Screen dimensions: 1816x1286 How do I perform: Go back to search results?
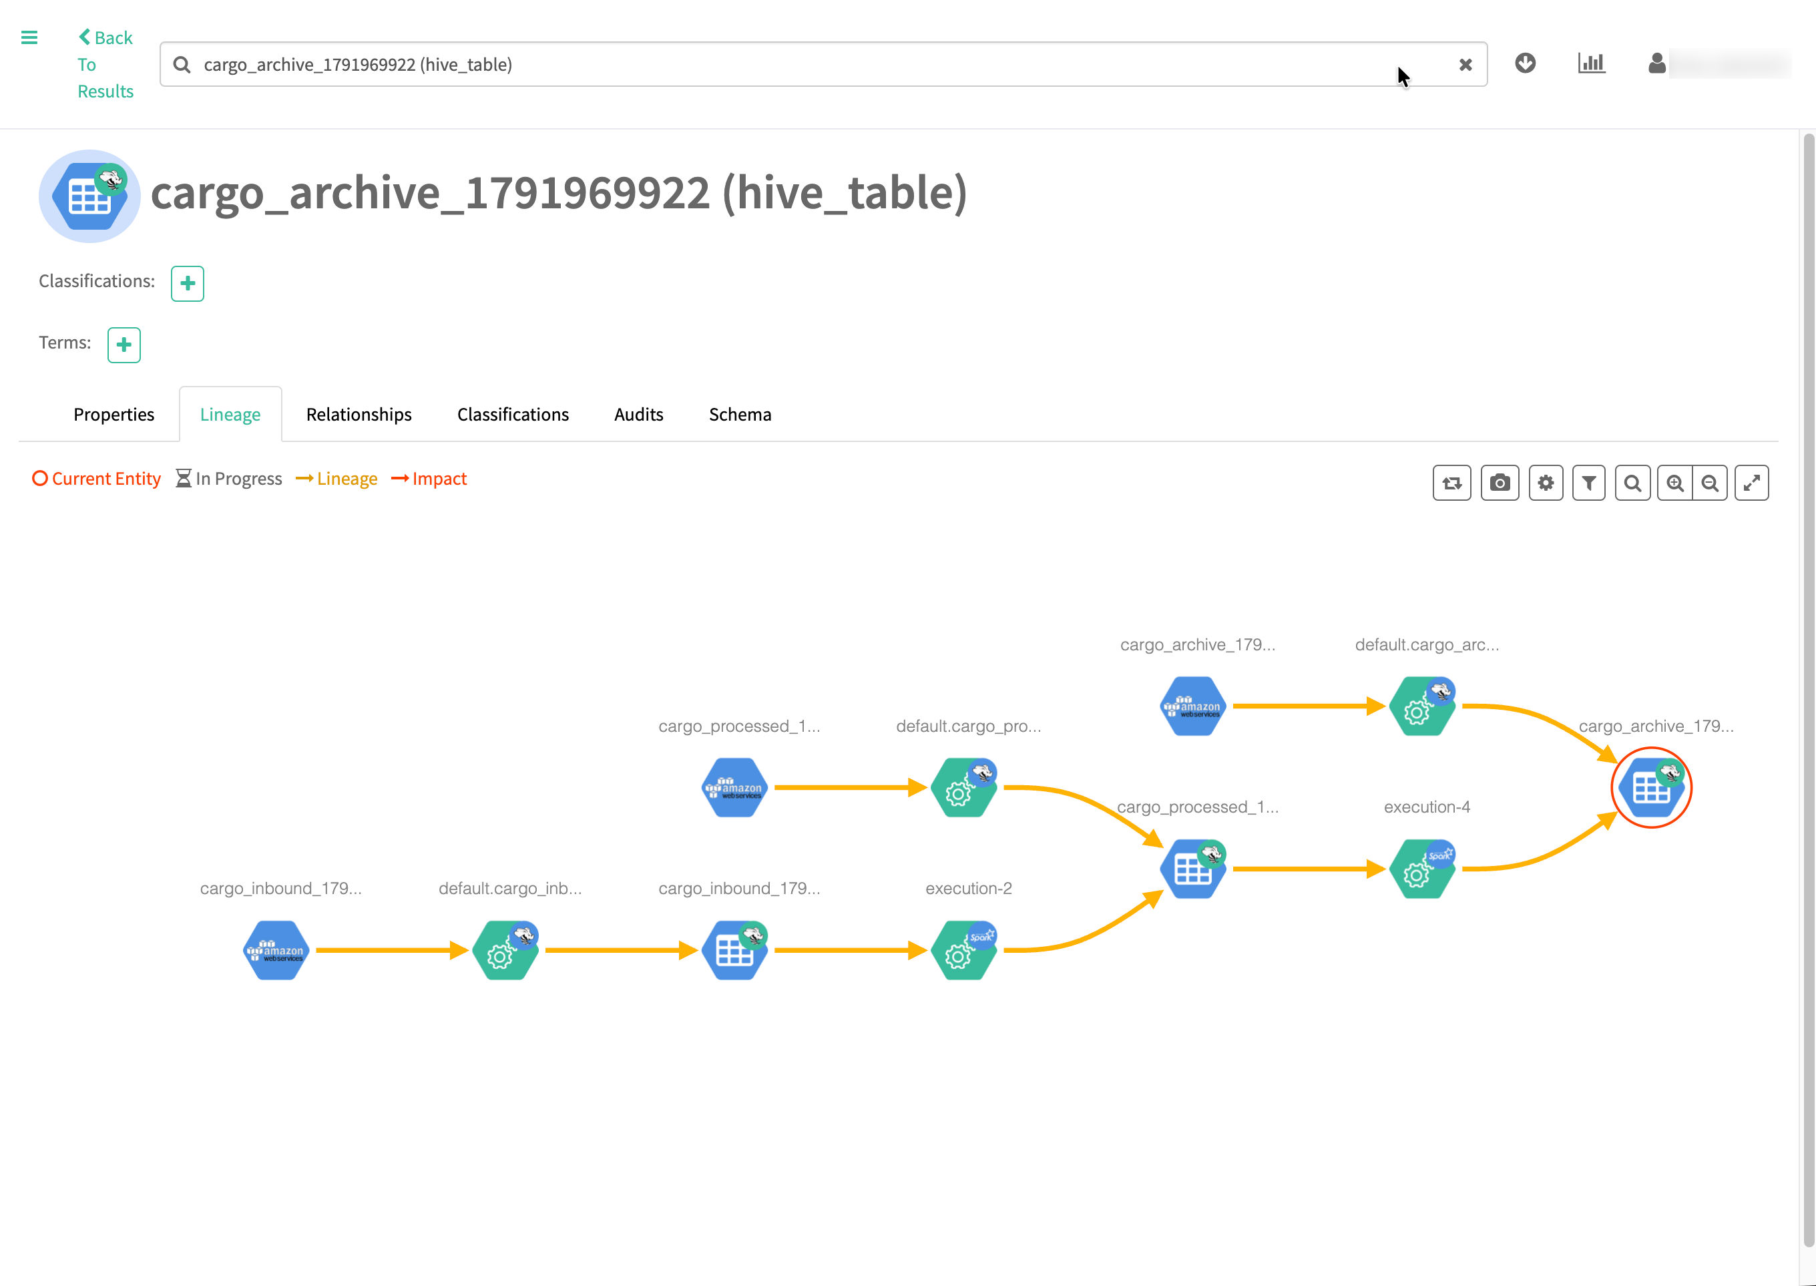tap(105, 64)
